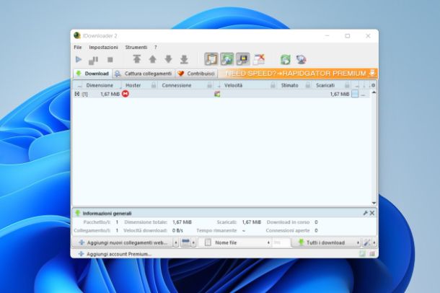This screenshot has height=293, width=440.
Task: Click the cleanup list icon button
Action: (186, 242)
